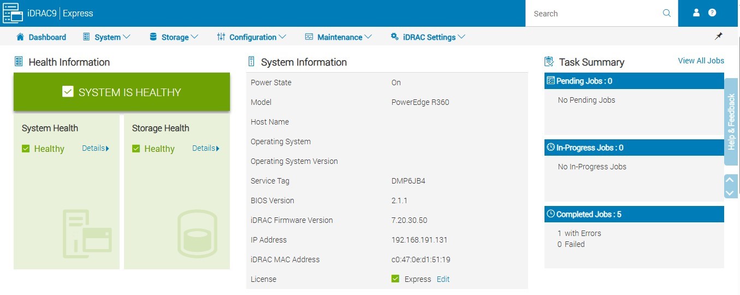This screenshot has width=740, height=295.
Task: Click the System Health green check icon
Action: click(26, 149)
